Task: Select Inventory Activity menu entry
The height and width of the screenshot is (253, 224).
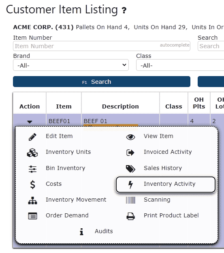Action: pos(166,185)
